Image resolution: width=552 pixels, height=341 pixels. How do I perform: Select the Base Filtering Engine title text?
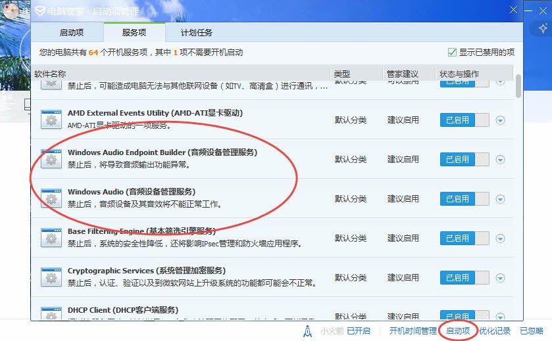coord(141,231)
